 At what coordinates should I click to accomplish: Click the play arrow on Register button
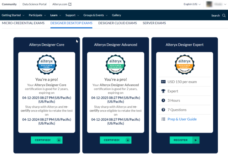[196, 140]
